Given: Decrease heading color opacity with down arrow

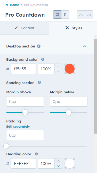Looking at the screenshot, I should 59,166.
